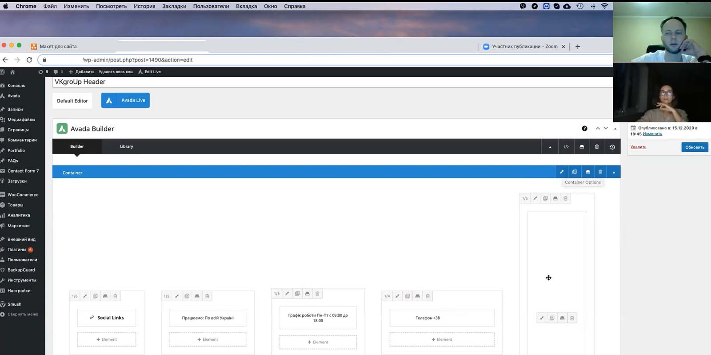Clone the Social Links column
Image resolution: width=711 pixels, height=355 pixels.
pos(95,296)
